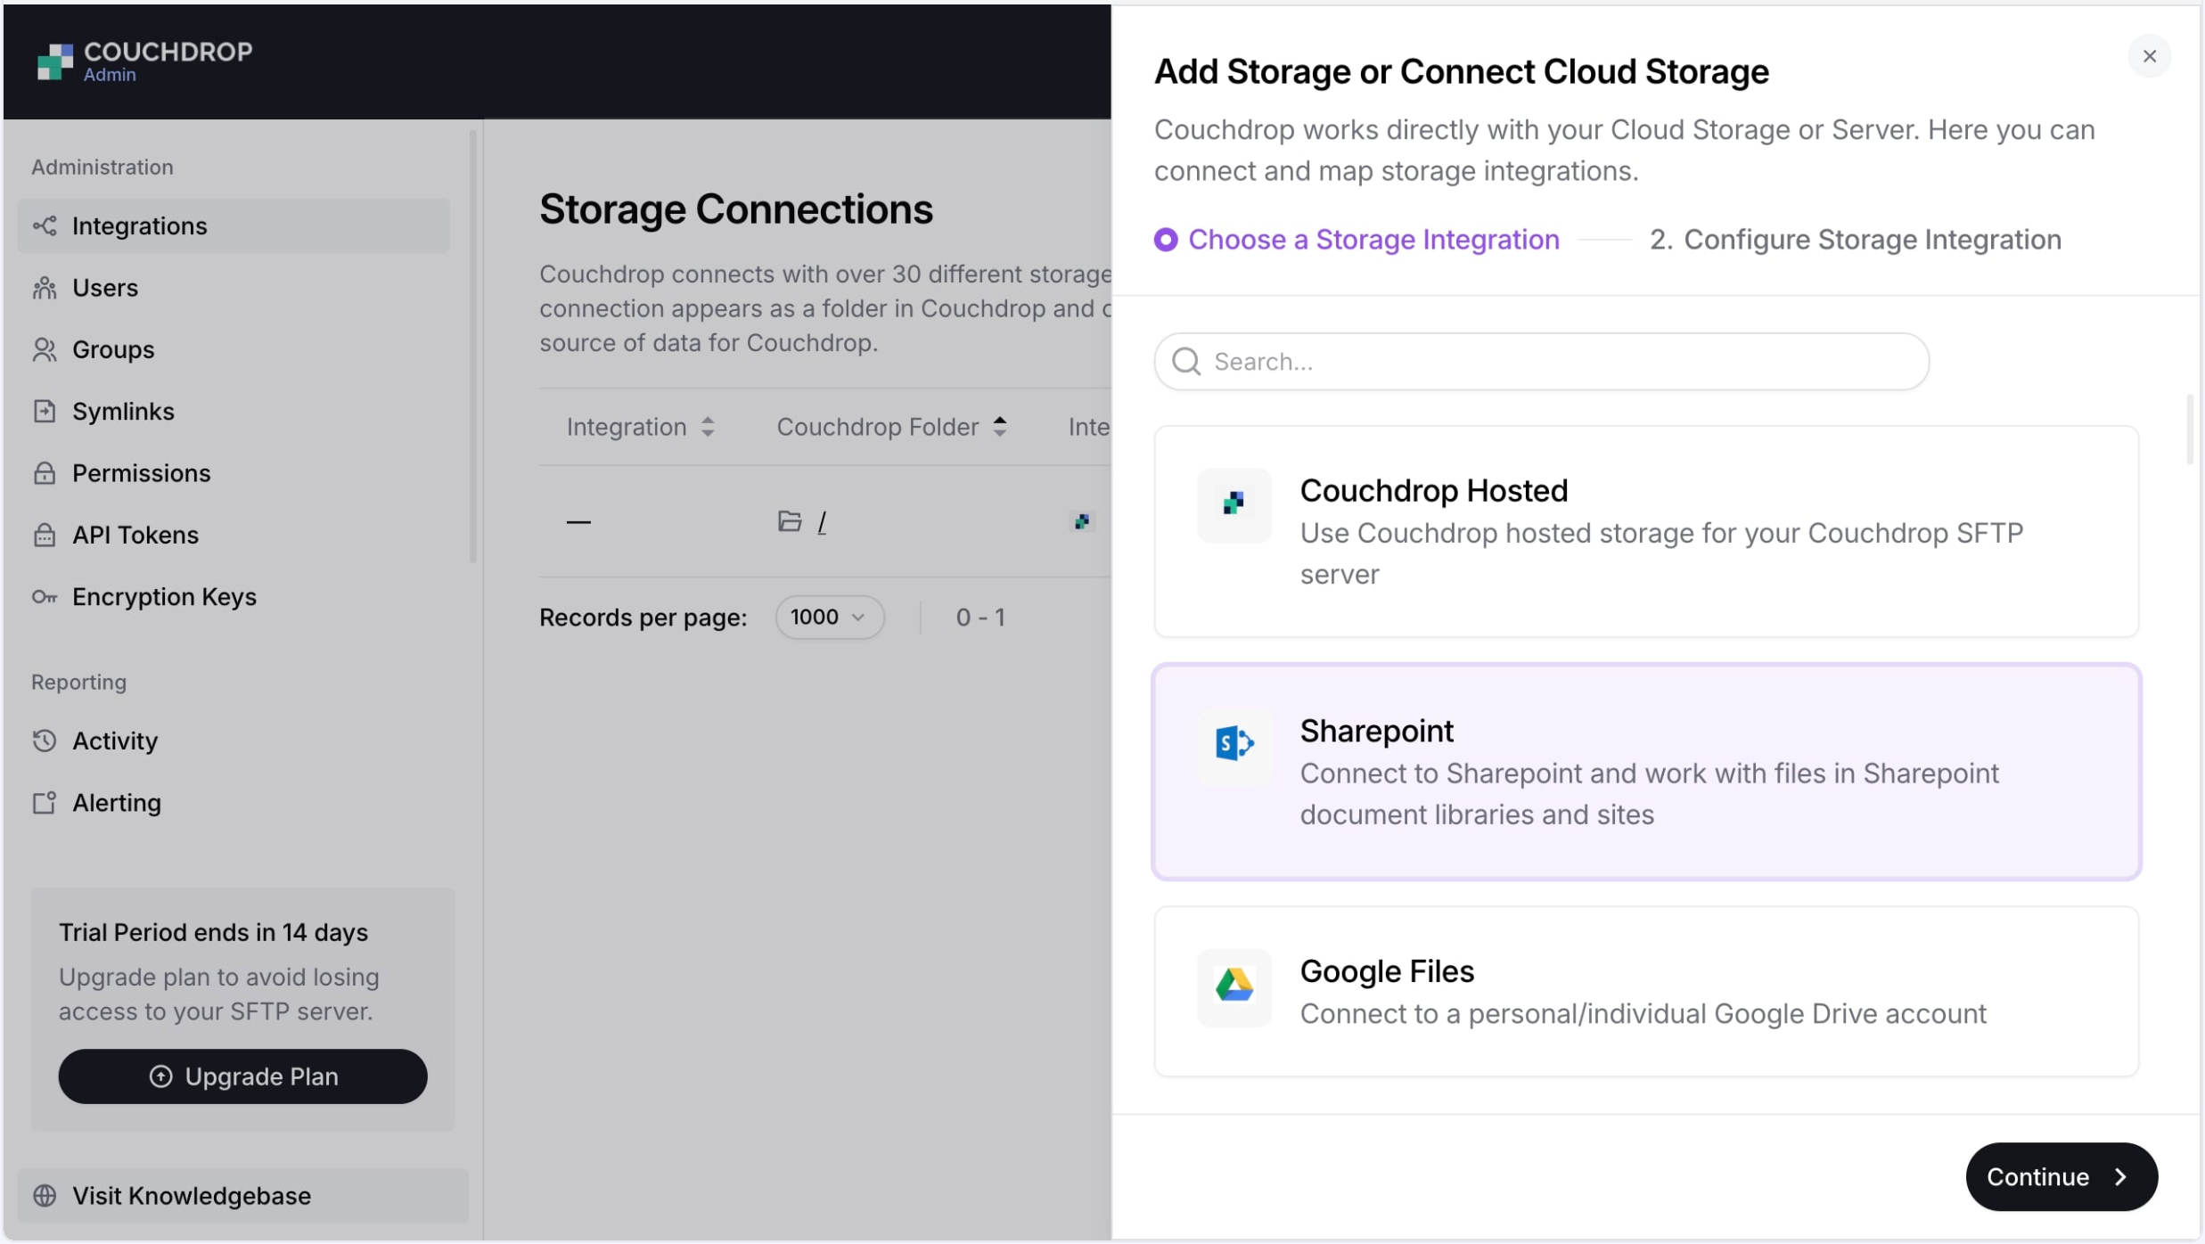The height and width of the screenshot is (1244, 2205).
Task: Click the Encryption Keys key icon
Action: pyautogui.click(x=45, y=597)
